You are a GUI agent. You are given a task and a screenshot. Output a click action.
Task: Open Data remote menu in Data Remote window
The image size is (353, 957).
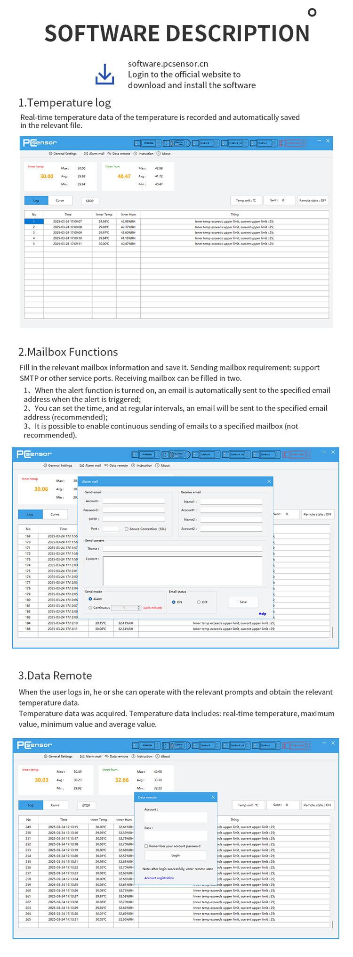(x=117, y=756)
